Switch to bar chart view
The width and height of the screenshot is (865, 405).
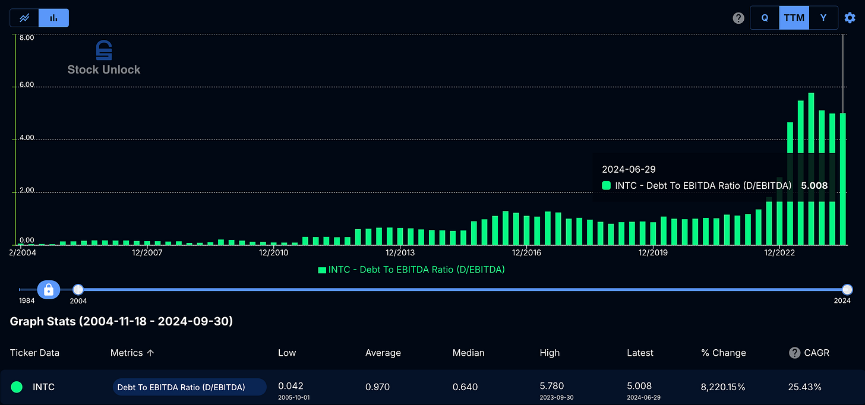(54, 18)
